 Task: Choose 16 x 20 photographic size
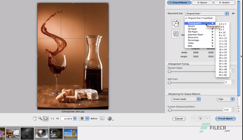point(222,49)
